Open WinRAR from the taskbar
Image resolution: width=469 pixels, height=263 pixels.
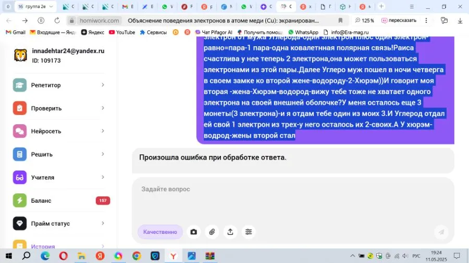coord(210,256)
